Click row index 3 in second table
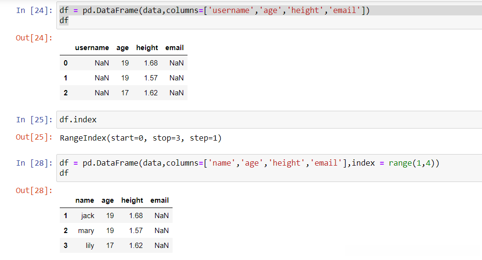 click(x=66, y=246)
